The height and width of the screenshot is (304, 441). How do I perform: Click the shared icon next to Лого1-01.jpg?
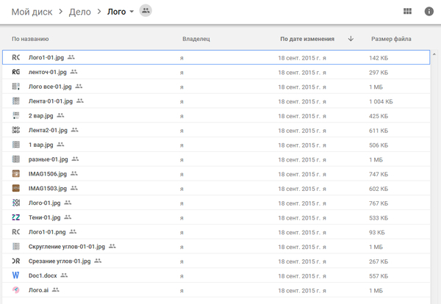[71, 57]
